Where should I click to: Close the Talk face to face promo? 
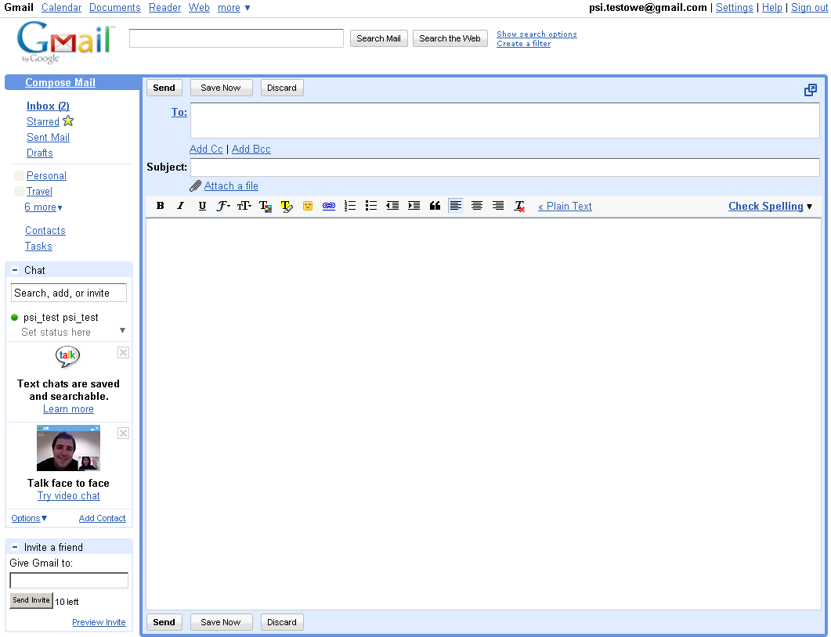point(123,433)
